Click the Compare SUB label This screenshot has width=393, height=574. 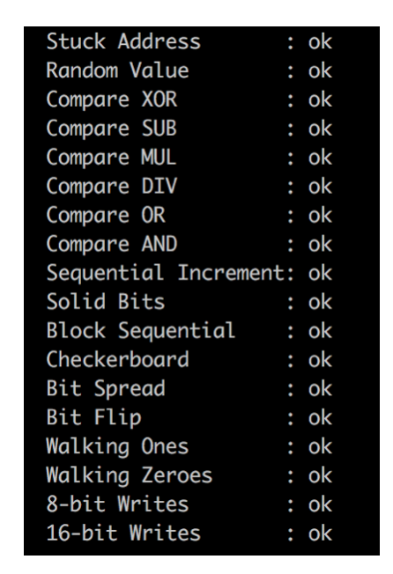(112, 129)
